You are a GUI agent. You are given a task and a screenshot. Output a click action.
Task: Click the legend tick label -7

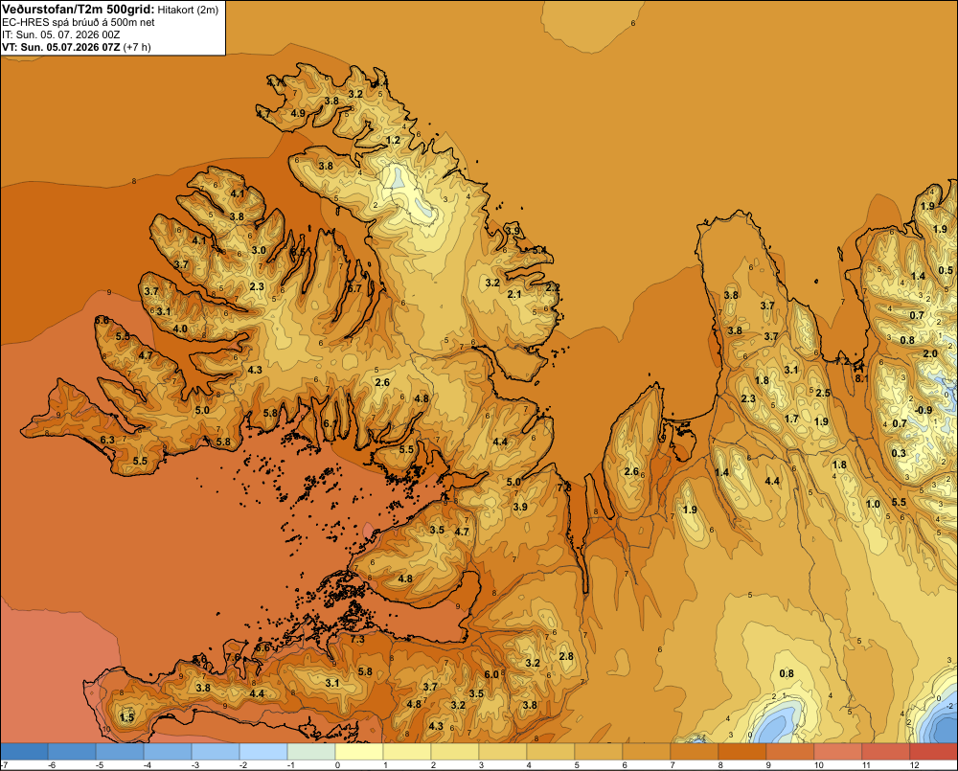(x=4, y=765)
